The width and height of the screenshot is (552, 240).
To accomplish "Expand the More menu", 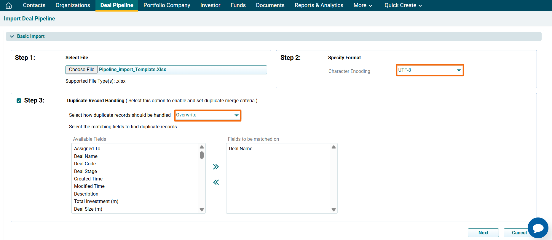I will (x=363, y=5).
